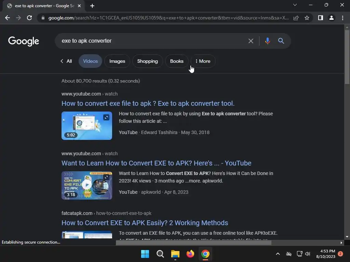
Task: Open 'How to Convert EXE to APK Easily' result
Action: [145, 223]
